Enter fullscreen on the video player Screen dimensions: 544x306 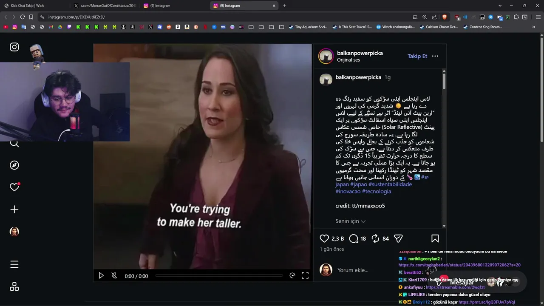tap(305, 275)
